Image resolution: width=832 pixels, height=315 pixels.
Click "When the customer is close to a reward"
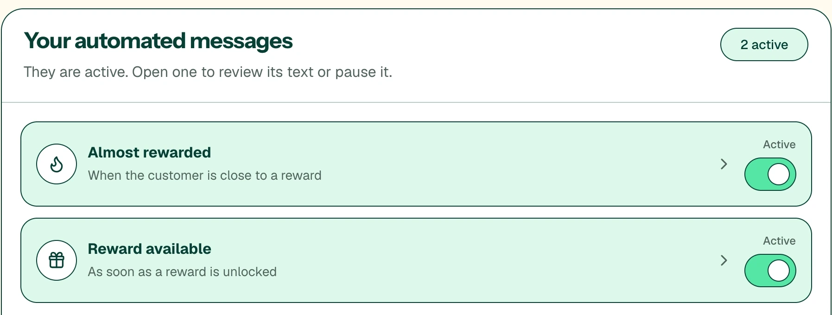pos(204,176)
